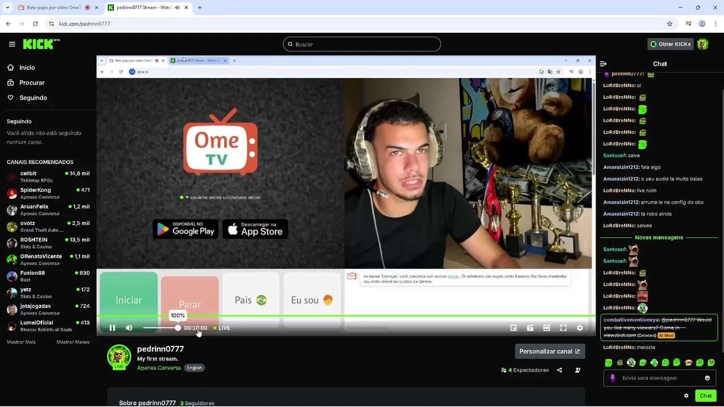Viewport: 724px width, 407px height.
Task: Open the player settings gear
Action: (580, 328)
